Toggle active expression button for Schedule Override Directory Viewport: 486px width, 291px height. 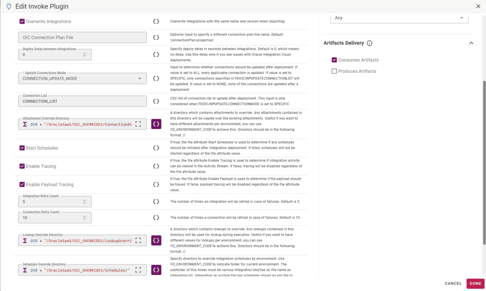pos(156,270)
